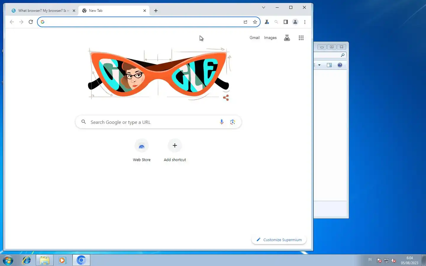
Task: Close the New Tab tab
Action: coord(145,11)
